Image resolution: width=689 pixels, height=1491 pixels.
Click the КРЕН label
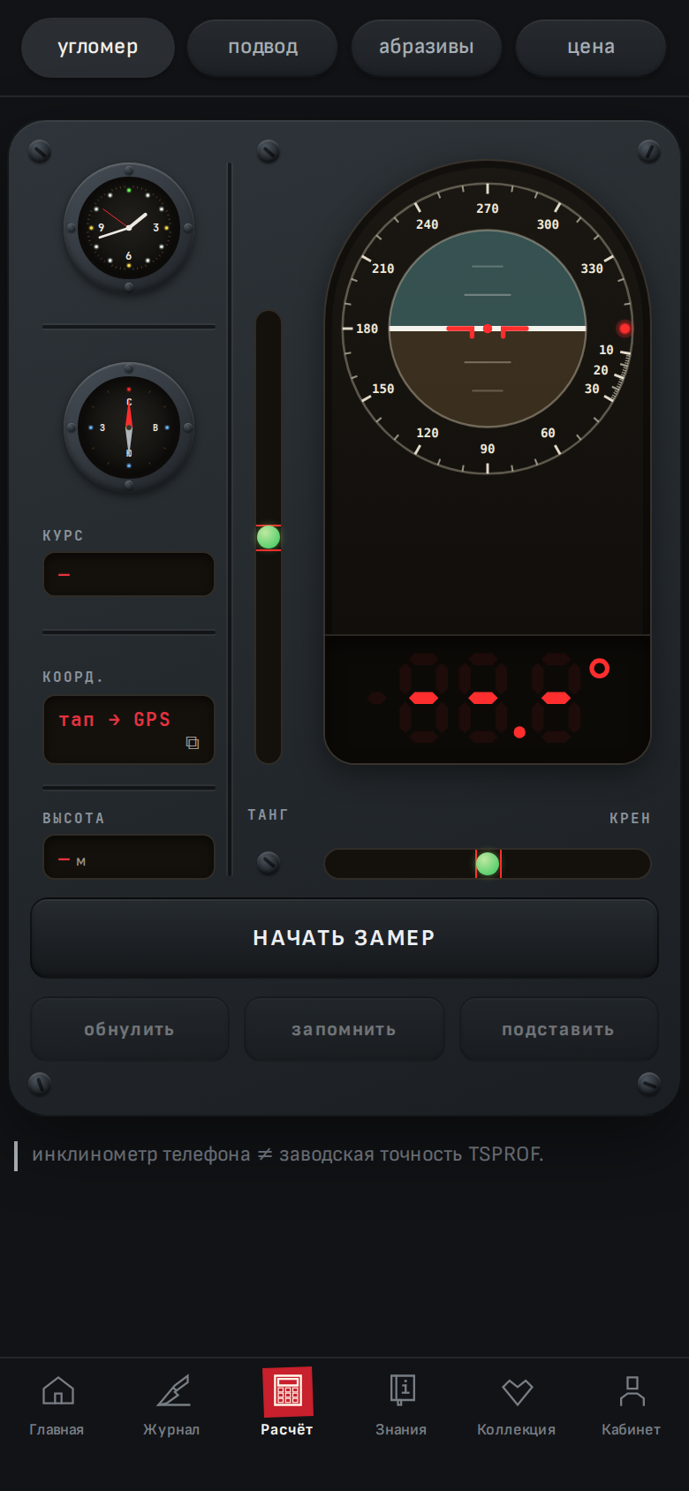click(630, 818)
